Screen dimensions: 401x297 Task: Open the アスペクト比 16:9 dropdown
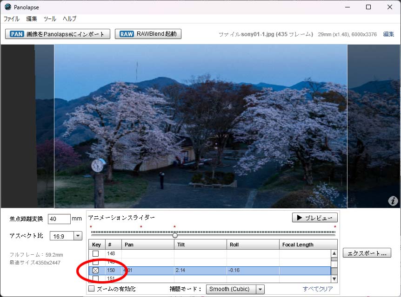(66, 236)
